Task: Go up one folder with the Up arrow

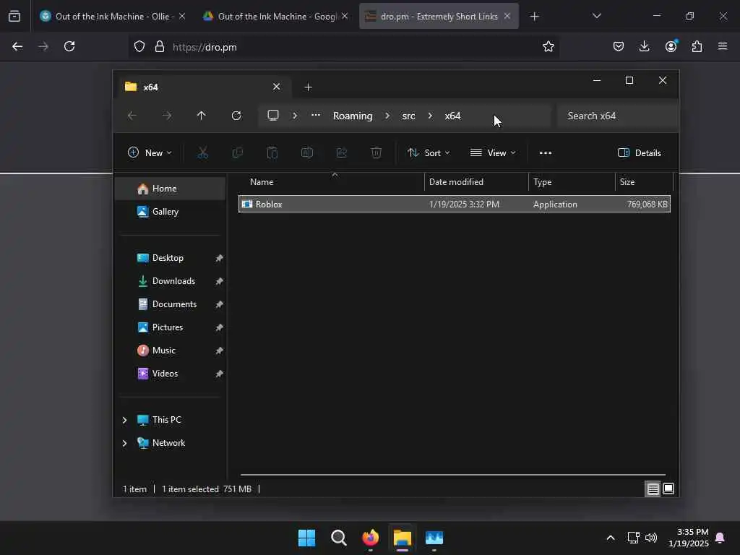Action: click(201, 116)
